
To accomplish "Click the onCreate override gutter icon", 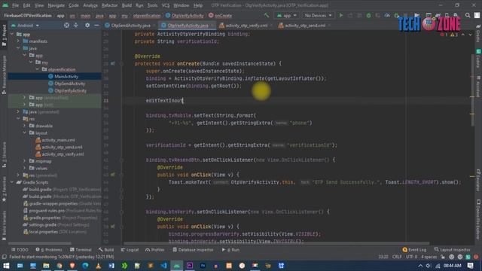I will [x=113, y=63].
